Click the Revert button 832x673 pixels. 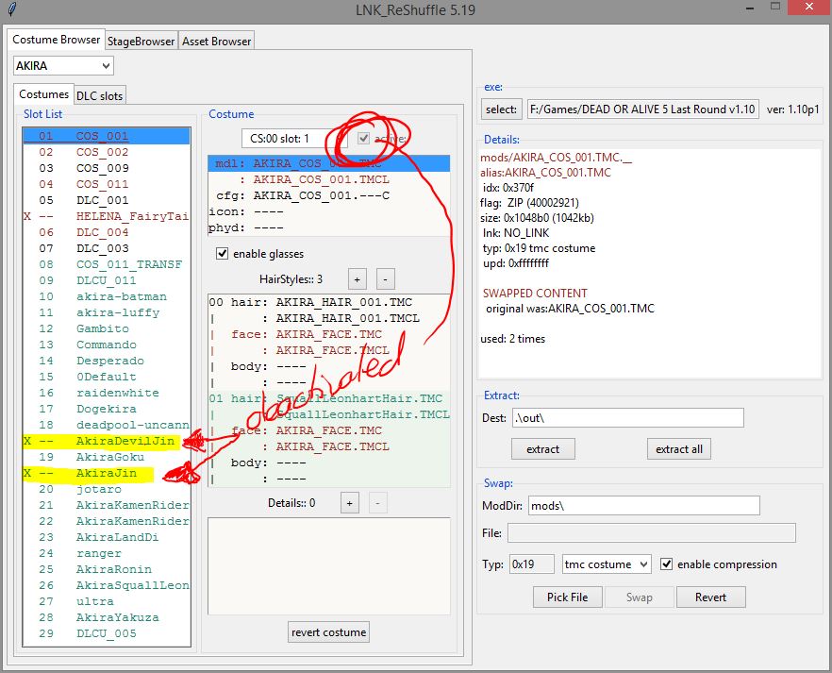point(711,597)
